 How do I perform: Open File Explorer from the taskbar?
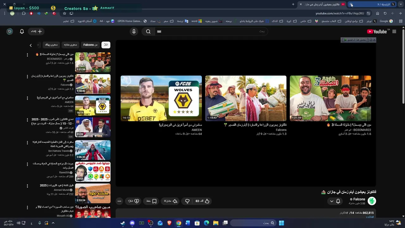tap(216, 223)
